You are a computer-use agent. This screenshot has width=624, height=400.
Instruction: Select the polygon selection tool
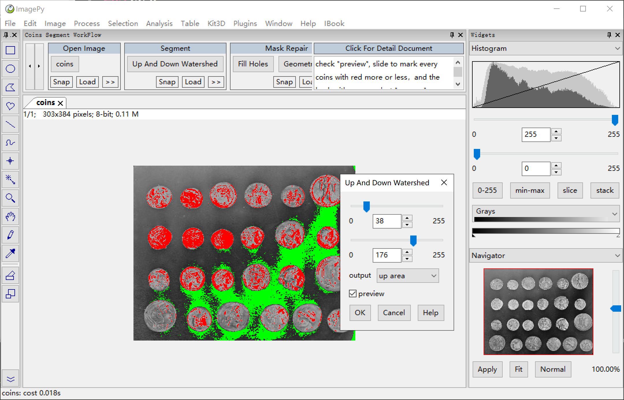tap(10, 87)
